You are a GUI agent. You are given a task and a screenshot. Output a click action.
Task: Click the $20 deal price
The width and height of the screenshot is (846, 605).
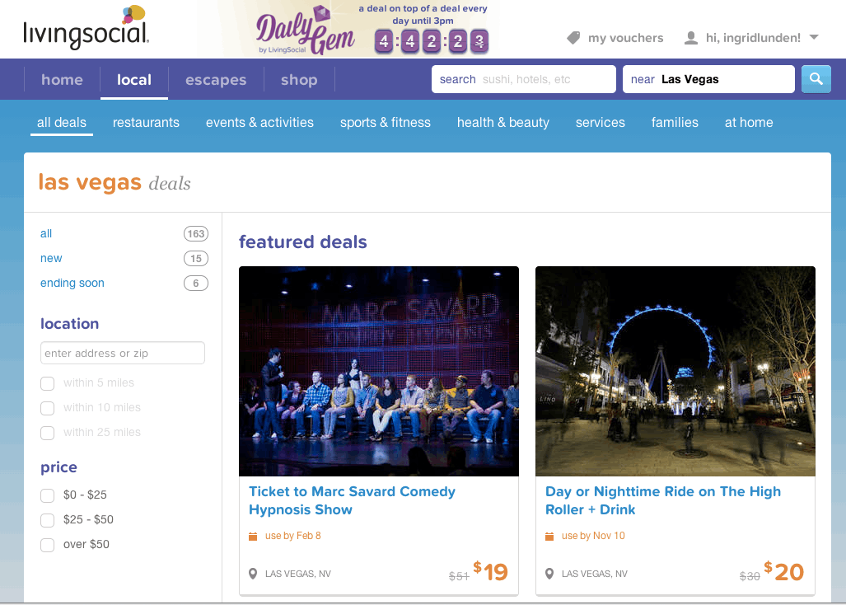coord(784,571)
